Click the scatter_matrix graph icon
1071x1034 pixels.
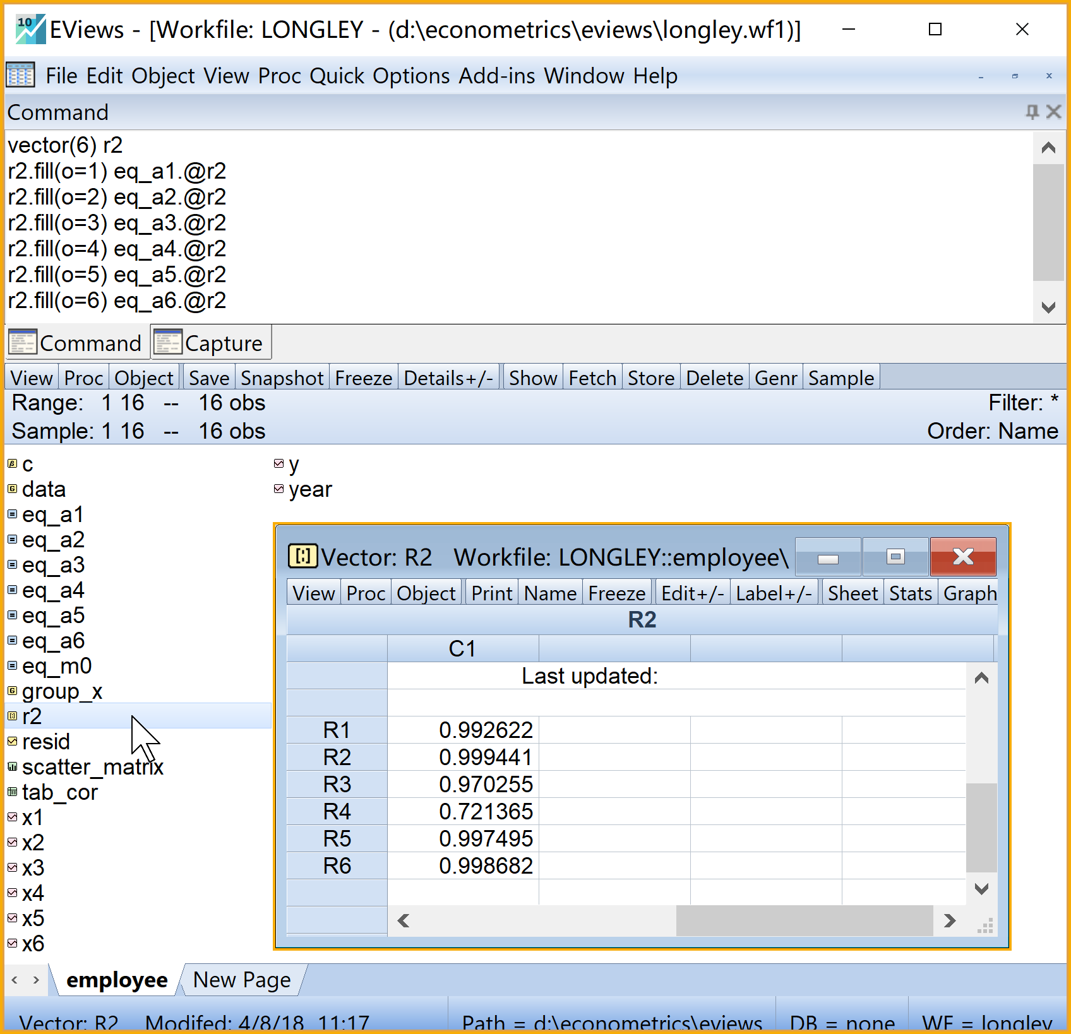pyautogui.click(x=12, y=767)
